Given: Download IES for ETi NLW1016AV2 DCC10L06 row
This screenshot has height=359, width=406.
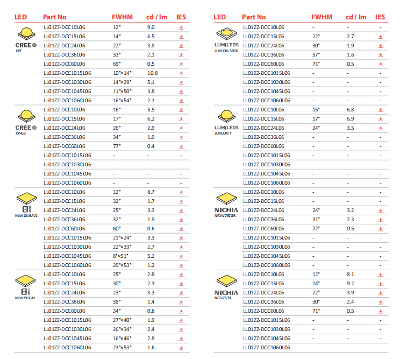Looking at the screenshot, I should point(181,192).
